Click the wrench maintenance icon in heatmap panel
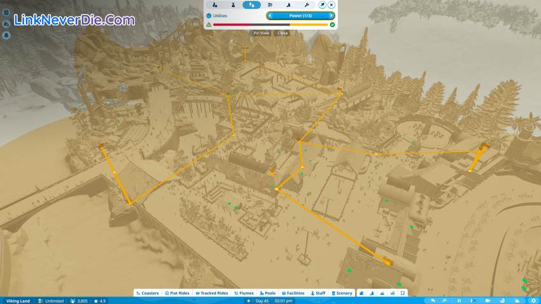The height and width of the screenshot is (304, 541). click(x=307, y=4)
